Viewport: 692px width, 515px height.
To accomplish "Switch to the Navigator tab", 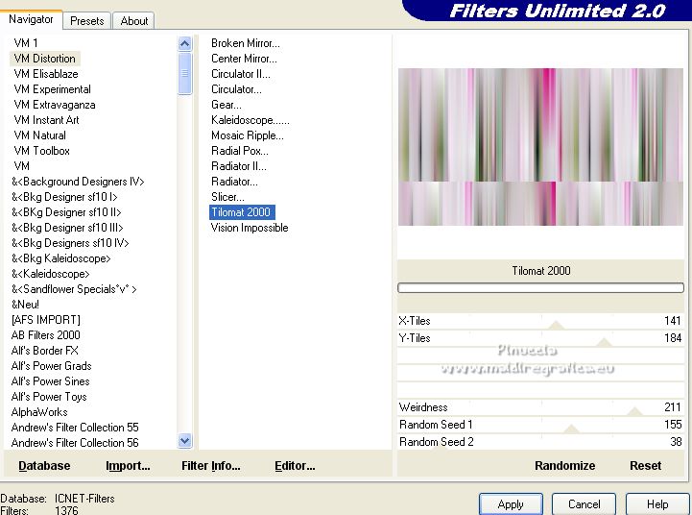I will [31, 19].
